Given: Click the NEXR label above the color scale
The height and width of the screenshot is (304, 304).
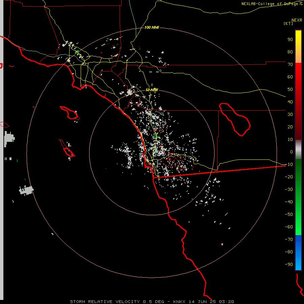Looking at the screenshot, I should pyautogui.click(x=297, y=20).
